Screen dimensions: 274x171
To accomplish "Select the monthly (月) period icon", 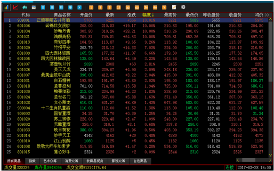I will [61, 8].
